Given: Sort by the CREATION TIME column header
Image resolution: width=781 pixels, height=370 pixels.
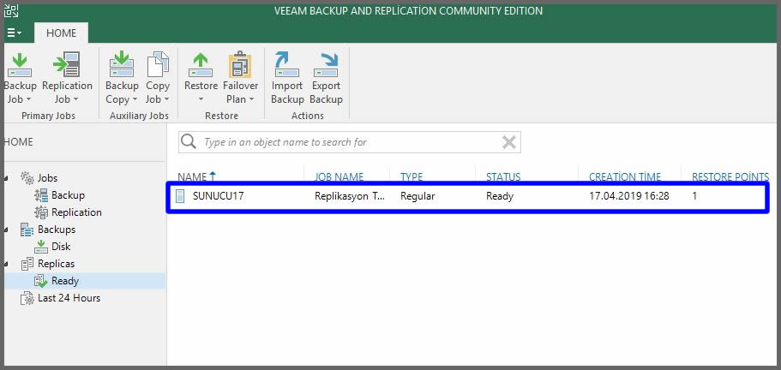Looking at the screenshot, I should coord(624,177).
